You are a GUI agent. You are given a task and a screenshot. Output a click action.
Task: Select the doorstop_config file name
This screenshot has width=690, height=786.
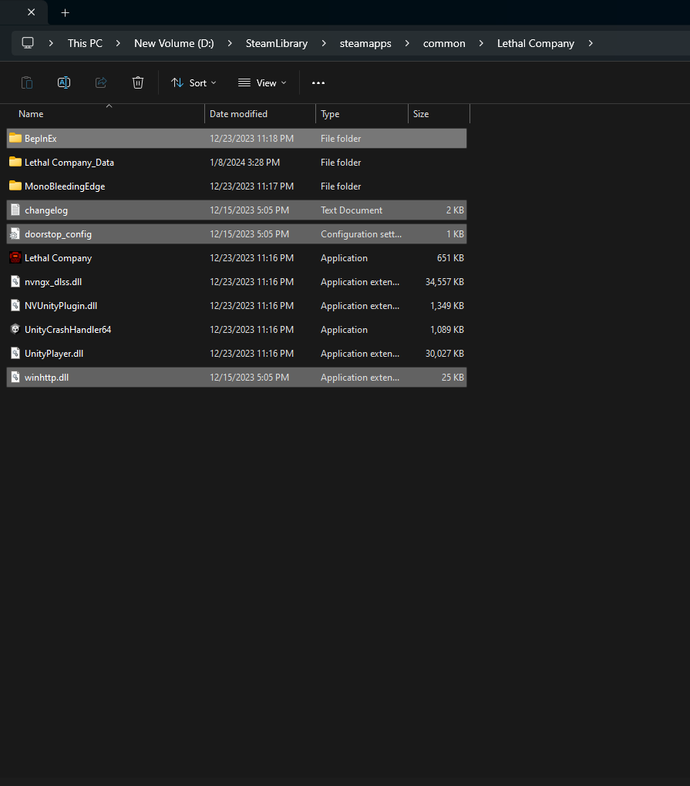[58, 234]
